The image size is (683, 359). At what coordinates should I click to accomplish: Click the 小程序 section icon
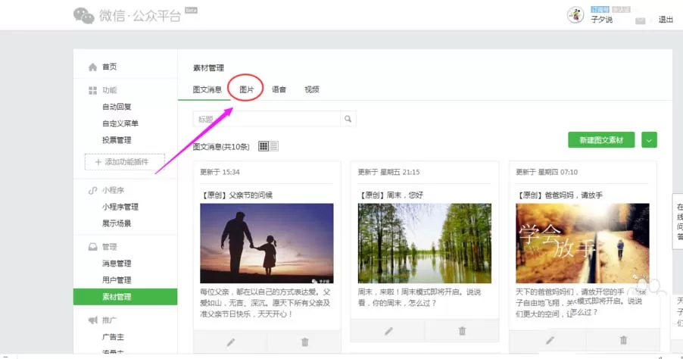[92, 190]
